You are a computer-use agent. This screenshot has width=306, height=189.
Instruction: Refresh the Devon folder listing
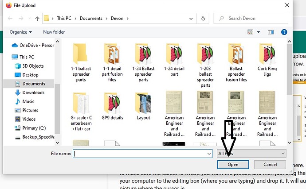click(203, 19)
